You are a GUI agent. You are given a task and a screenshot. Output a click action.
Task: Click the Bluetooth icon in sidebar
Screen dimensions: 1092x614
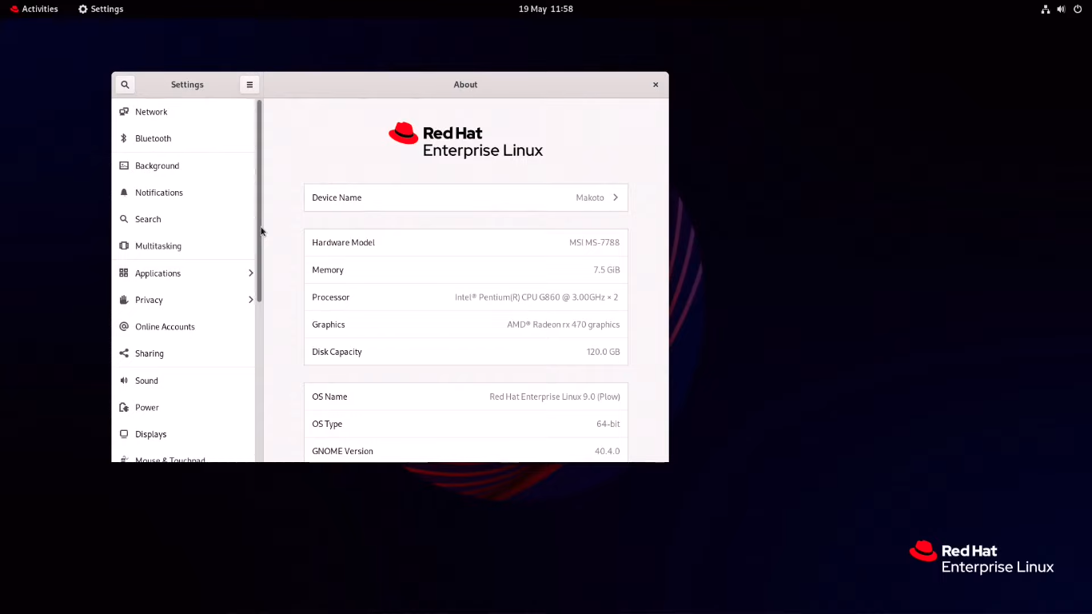tap(124, 138)
